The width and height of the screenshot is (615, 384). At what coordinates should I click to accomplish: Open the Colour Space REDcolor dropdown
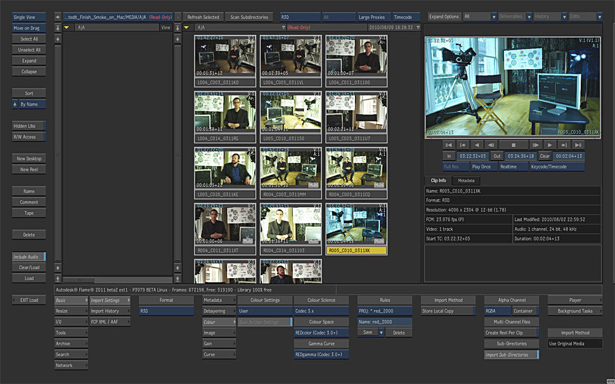(x=321, y=333)
